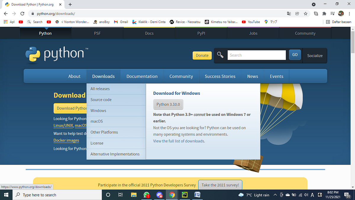Expand the Socialize menu
Viewport: 355px width, 200px height.
315,55
